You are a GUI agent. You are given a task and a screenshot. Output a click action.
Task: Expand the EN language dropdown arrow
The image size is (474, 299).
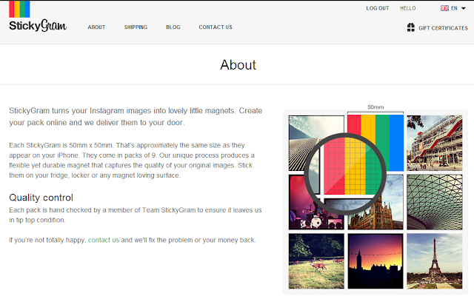(x=464, y=8)
